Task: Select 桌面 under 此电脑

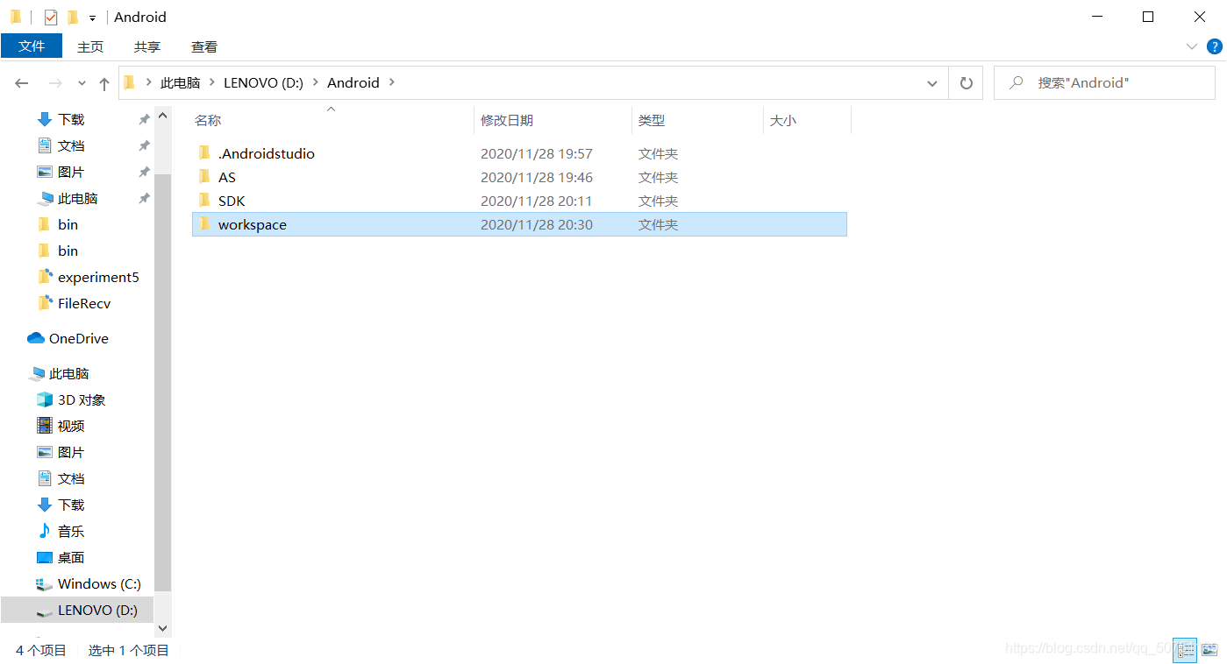Action: 71,557
